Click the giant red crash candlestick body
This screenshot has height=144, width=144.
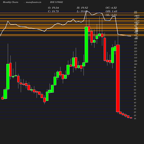click(118, 78)
